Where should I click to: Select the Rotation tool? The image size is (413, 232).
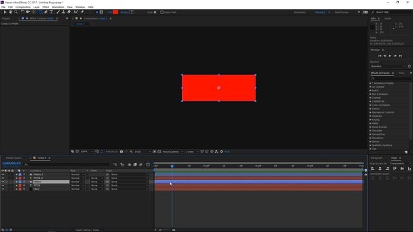click(23, 12)
